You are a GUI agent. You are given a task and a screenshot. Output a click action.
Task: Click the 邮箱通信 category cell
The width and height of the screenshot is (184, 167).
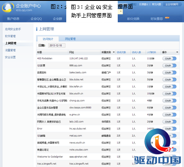[x=106, y=136]
